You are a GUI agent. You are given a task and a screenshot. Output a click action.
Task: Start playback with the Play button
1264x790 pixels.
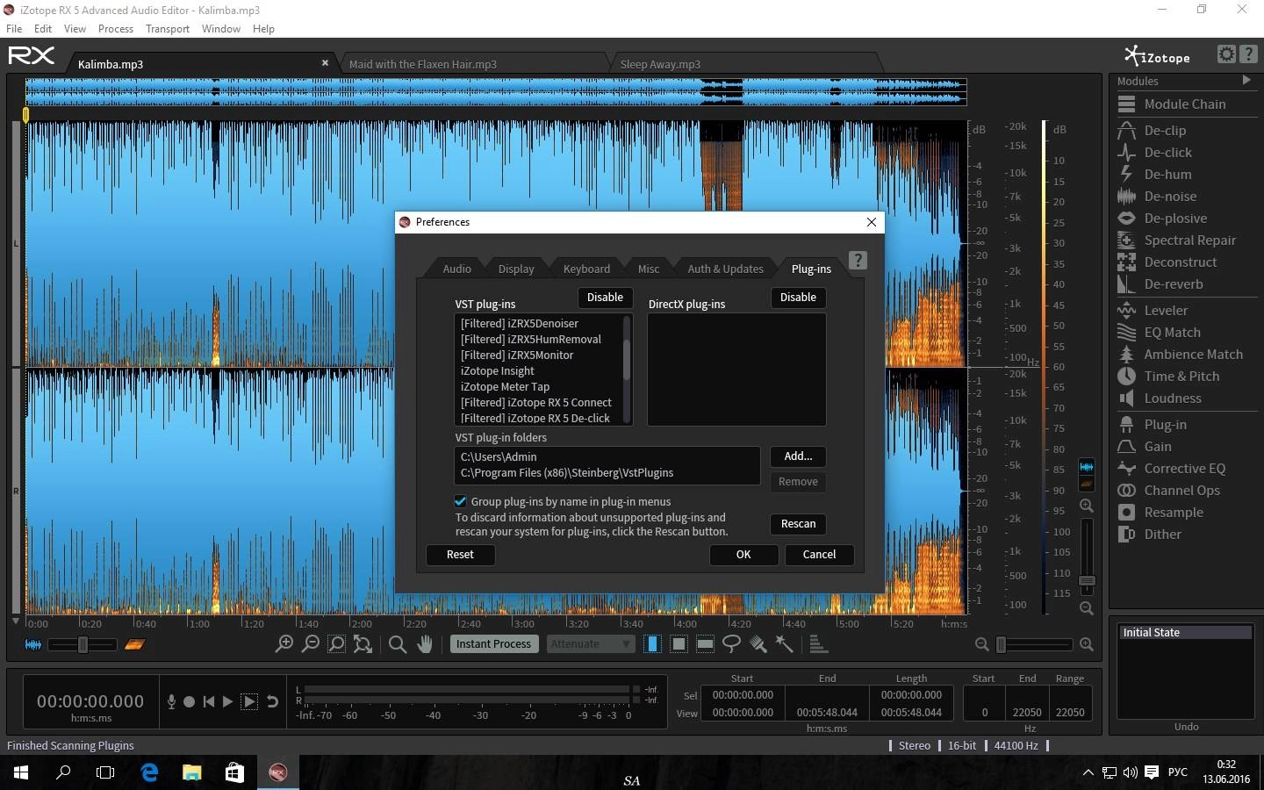click(x=227, y=701)
